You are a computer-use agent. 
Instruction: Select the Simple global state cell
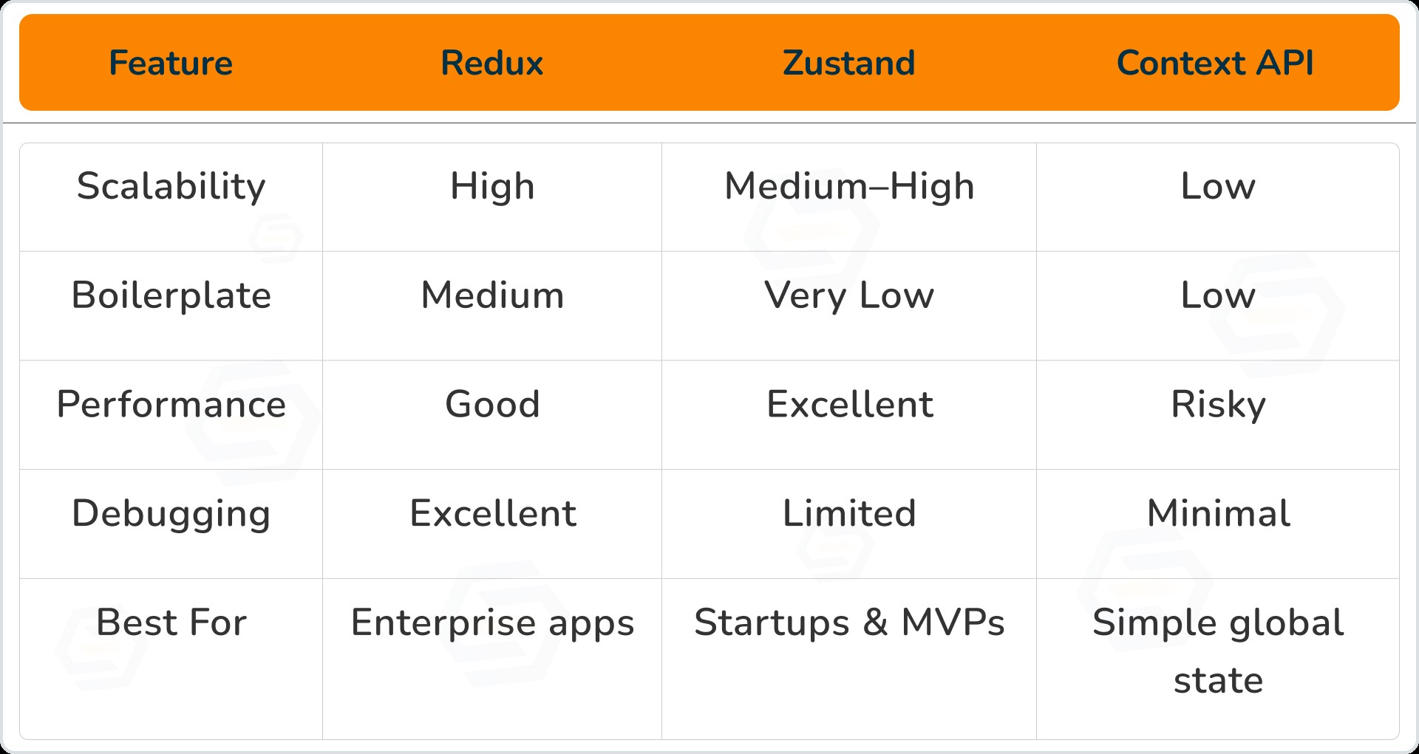1218,651
